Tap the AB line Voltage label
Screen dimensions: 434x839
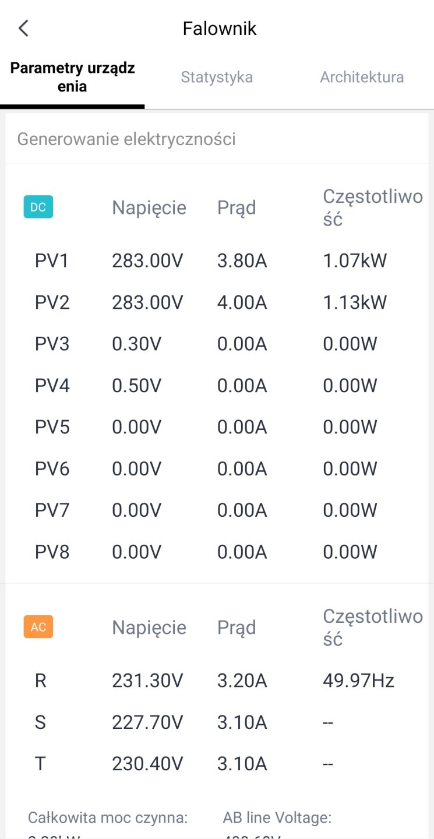[277, 818]
